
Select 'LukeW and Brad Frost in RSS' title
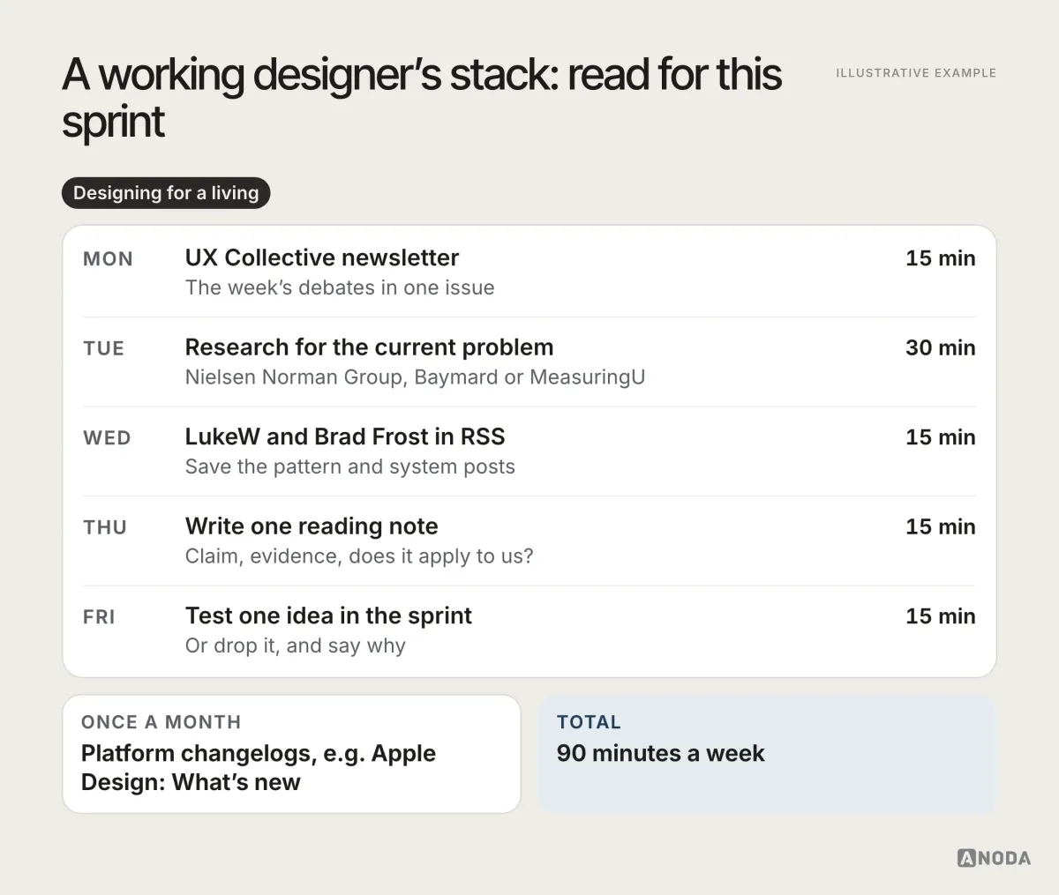point(345,436)
